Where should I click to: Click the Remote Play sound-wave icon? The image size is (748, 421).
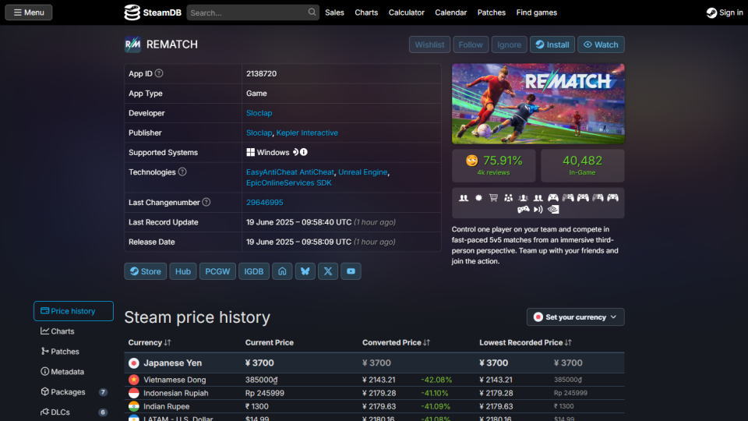point(538,209)
